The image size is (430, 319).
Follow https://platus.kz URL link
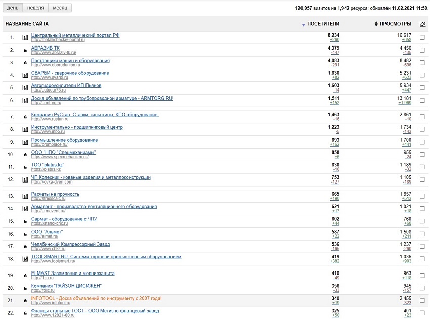(46, 169)
